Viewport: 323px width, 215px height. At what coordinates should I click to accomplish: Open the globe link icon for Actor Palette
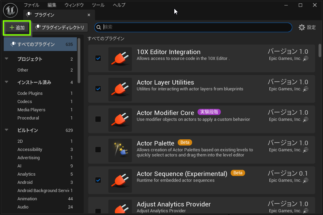point(306,150)
